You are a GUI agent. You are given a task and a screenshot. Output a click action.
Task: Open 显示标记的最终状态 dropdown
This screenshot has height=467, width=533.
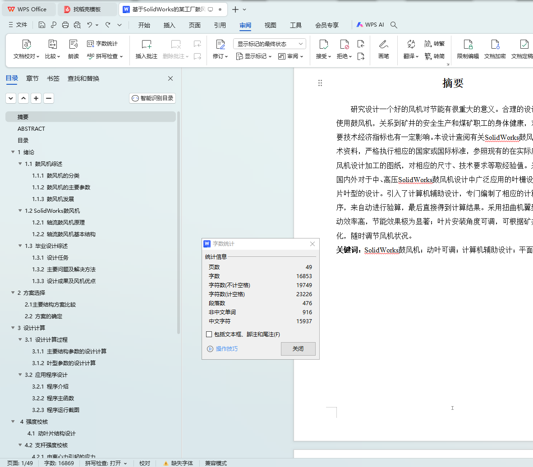270,44
